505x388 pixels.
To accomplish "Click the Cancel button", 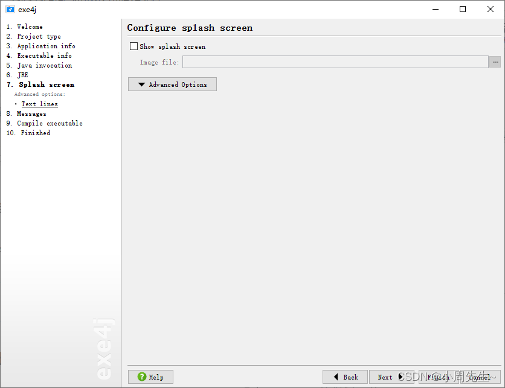I will pyautogui.click(x=480, y=377).
